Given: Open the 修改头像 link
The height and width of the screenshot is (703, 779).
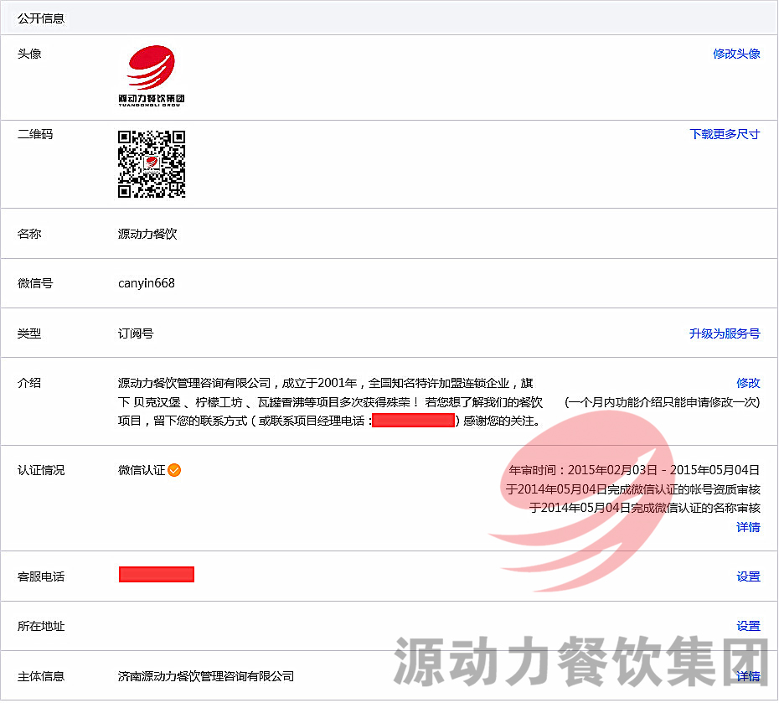Looking at the screenshot, I should (736, 54).
